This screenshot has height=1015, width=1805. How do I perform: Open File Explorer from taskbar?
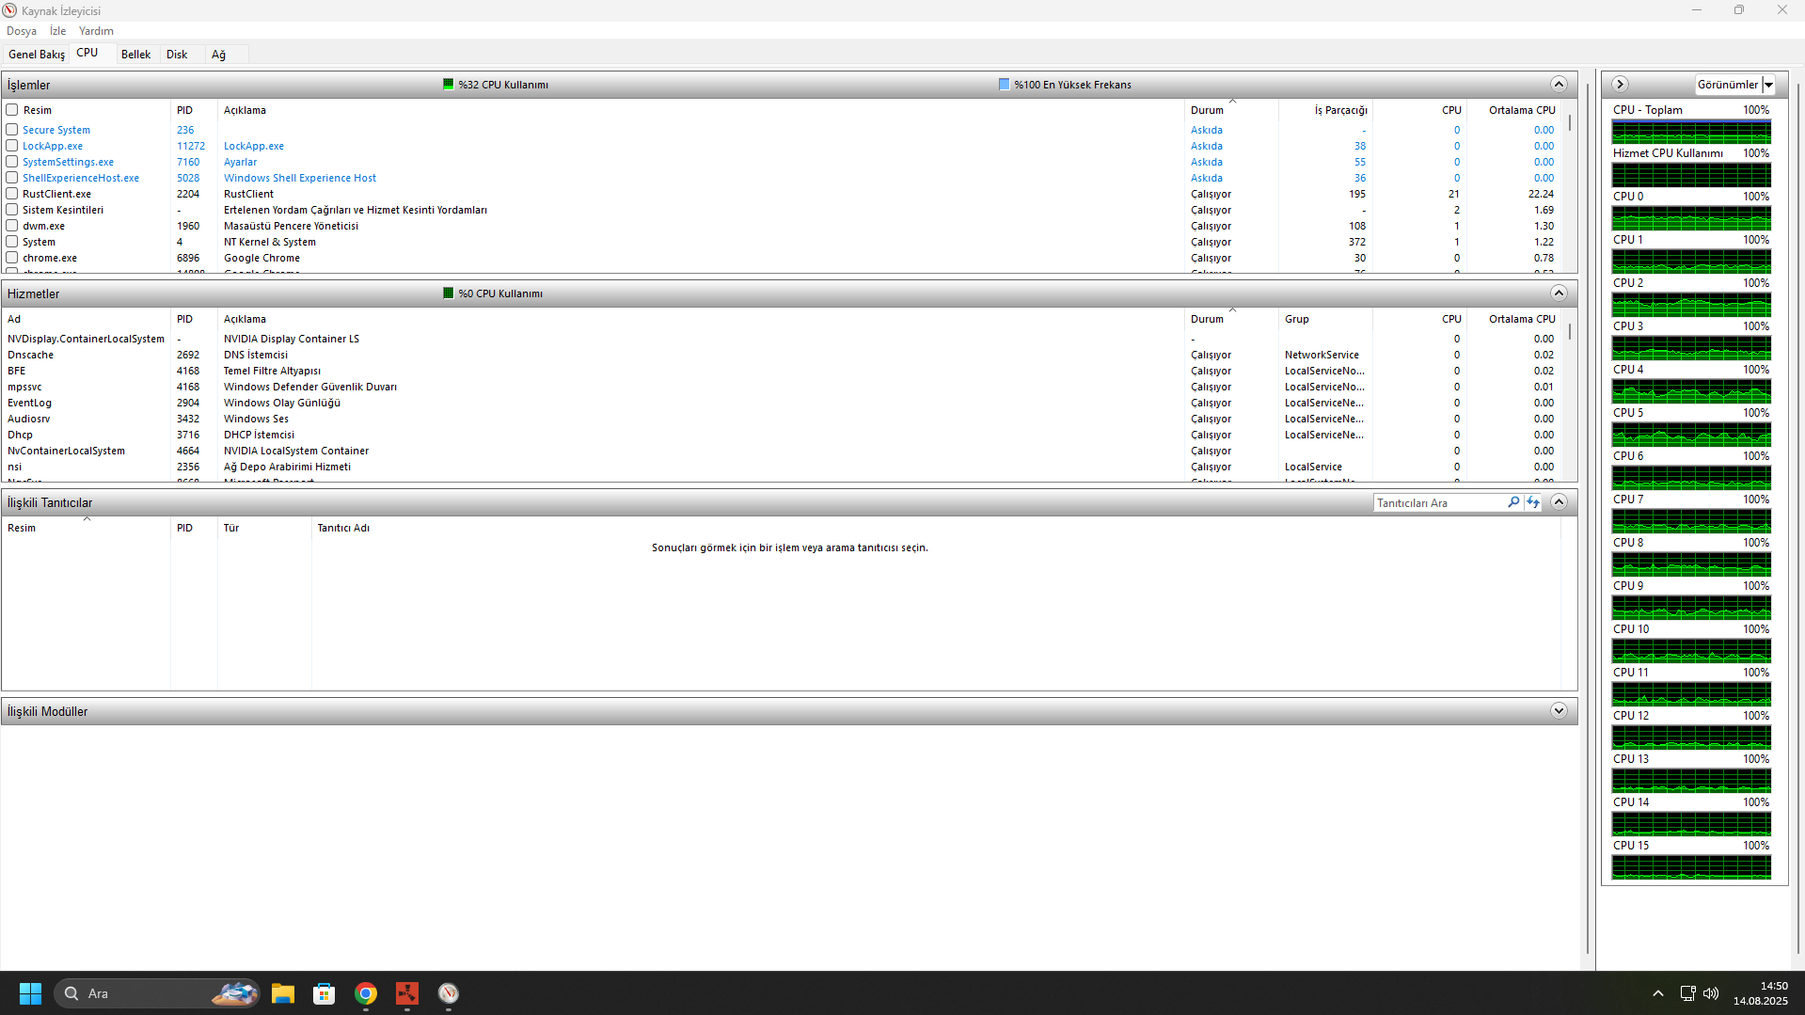click(283, 993)
